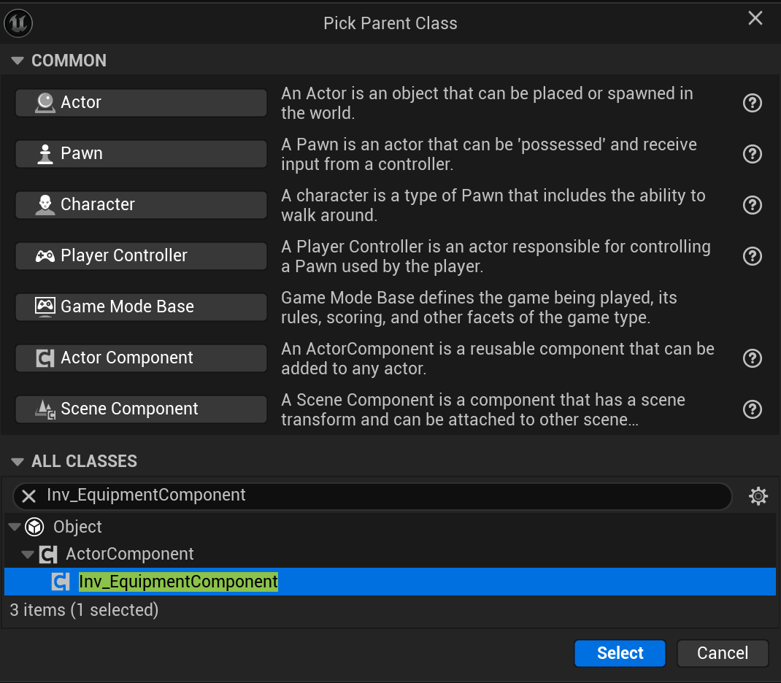
Task: Open help for the Actor class
Action: point(752,103)
